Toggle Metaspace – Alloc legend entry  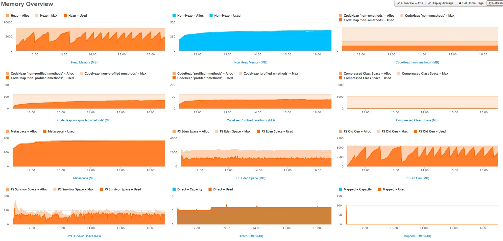click(22, 131)
